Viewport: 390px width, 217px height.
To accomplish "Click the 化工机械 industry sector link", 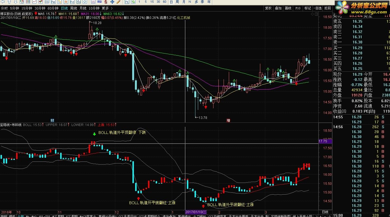I will [x=184, y=18].
